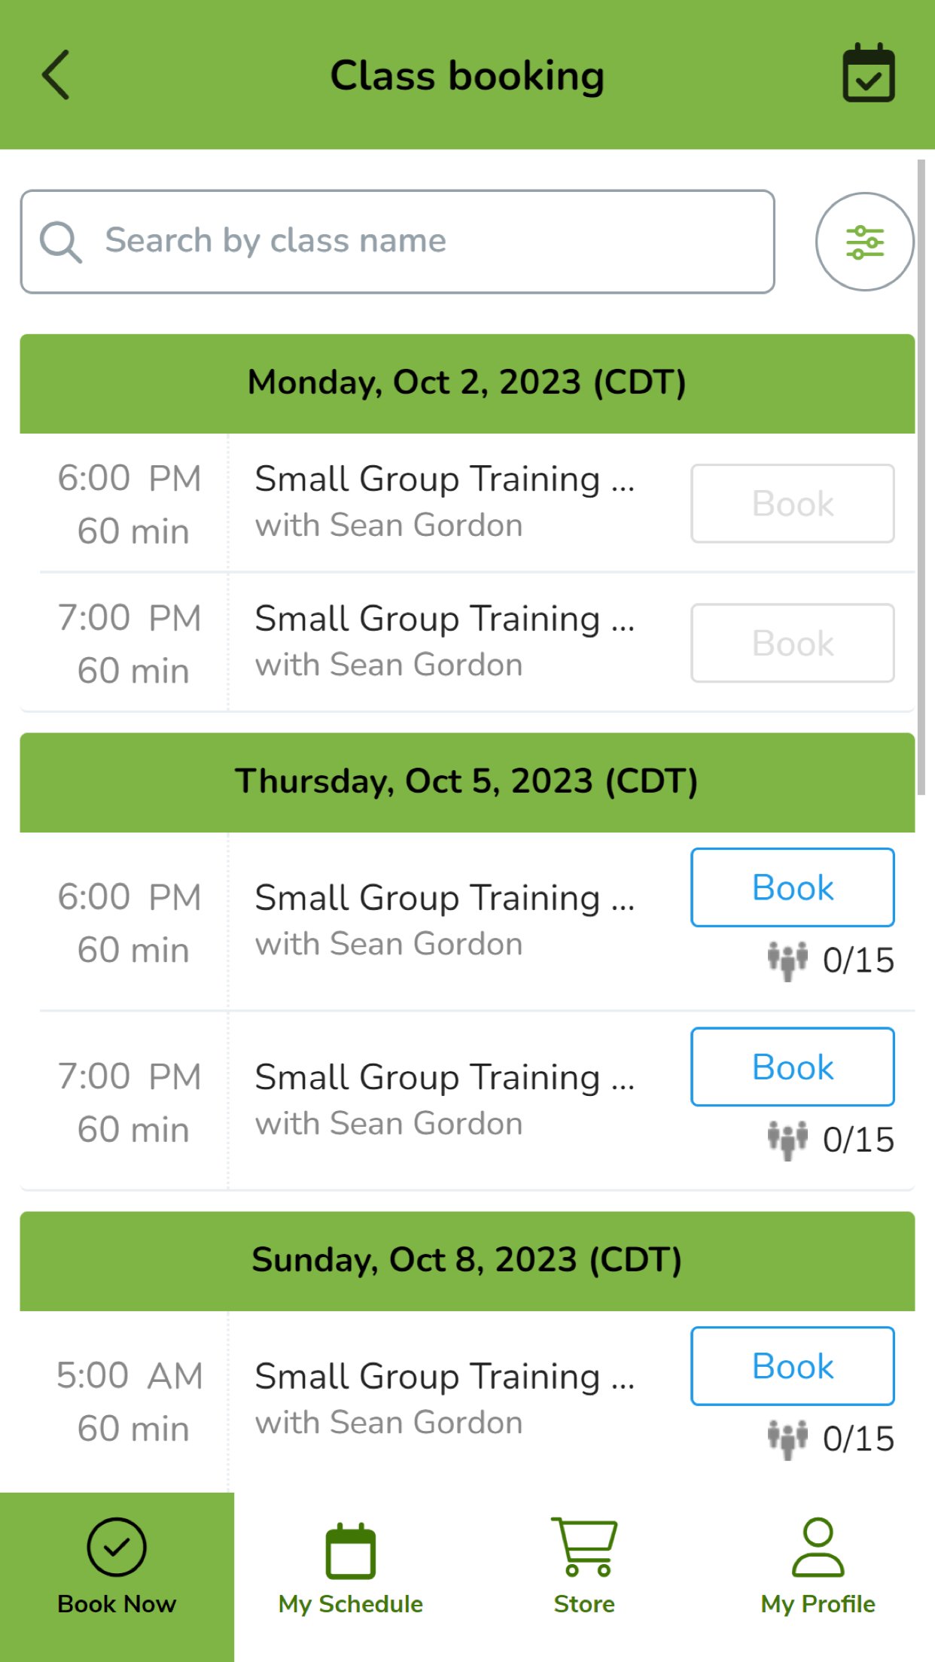The height and width of the screenshot is (1662, 935).
Task: Open the calendar checkmark icon
Action: tap(868, 73)
